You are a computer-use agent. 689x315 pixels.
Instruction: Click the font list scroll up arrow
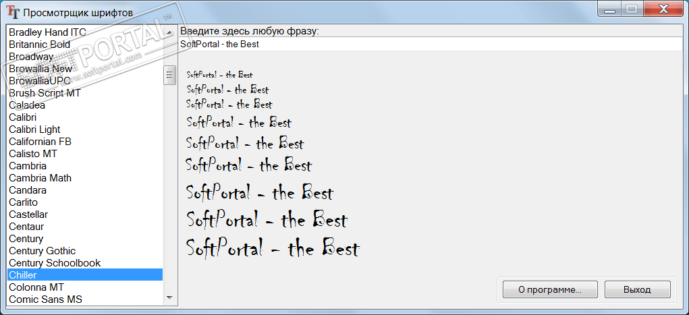[x=169, y=33]
